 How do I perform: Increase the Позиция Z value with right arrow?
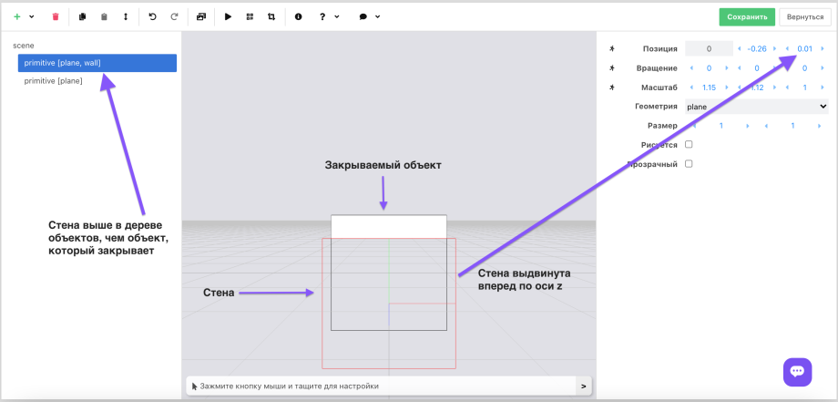[x=823, y=48]
